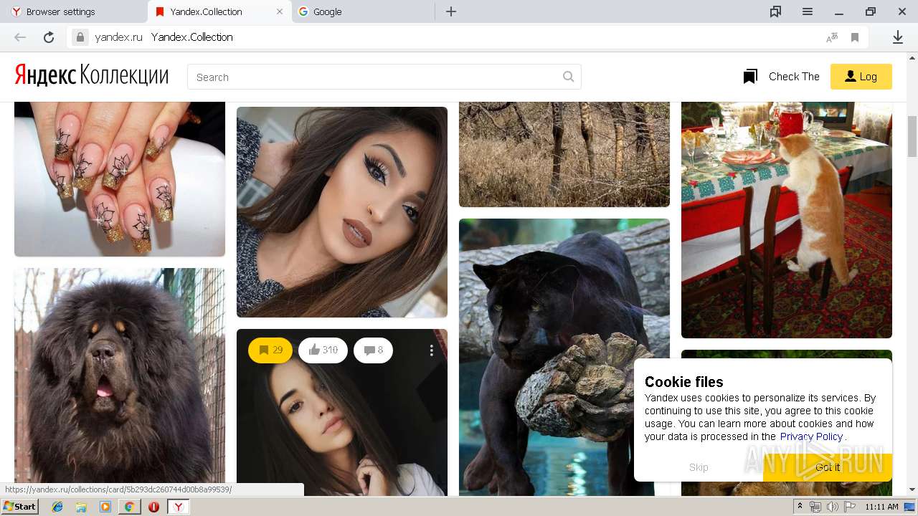Accept cookies with Got it button

(x=828, y=467)
